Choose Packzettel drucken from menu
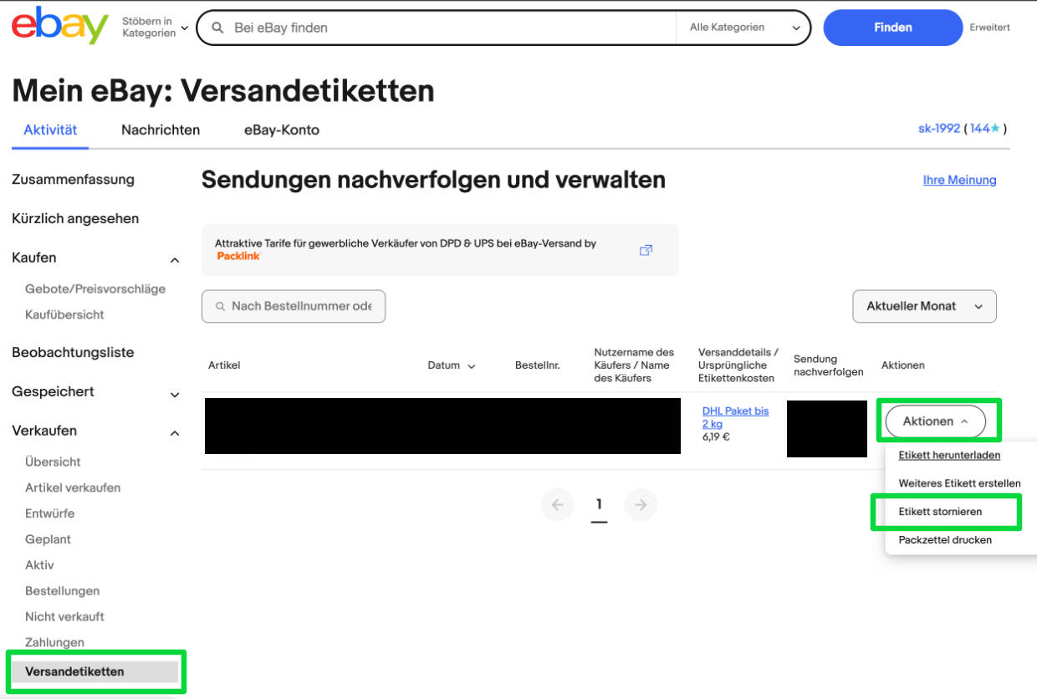This screenshot has width=1037, height=699. point(945,539)
